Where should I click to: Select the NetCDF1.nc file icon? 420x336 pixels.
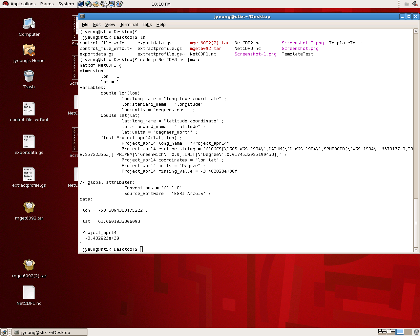click(x=29, y=293)
